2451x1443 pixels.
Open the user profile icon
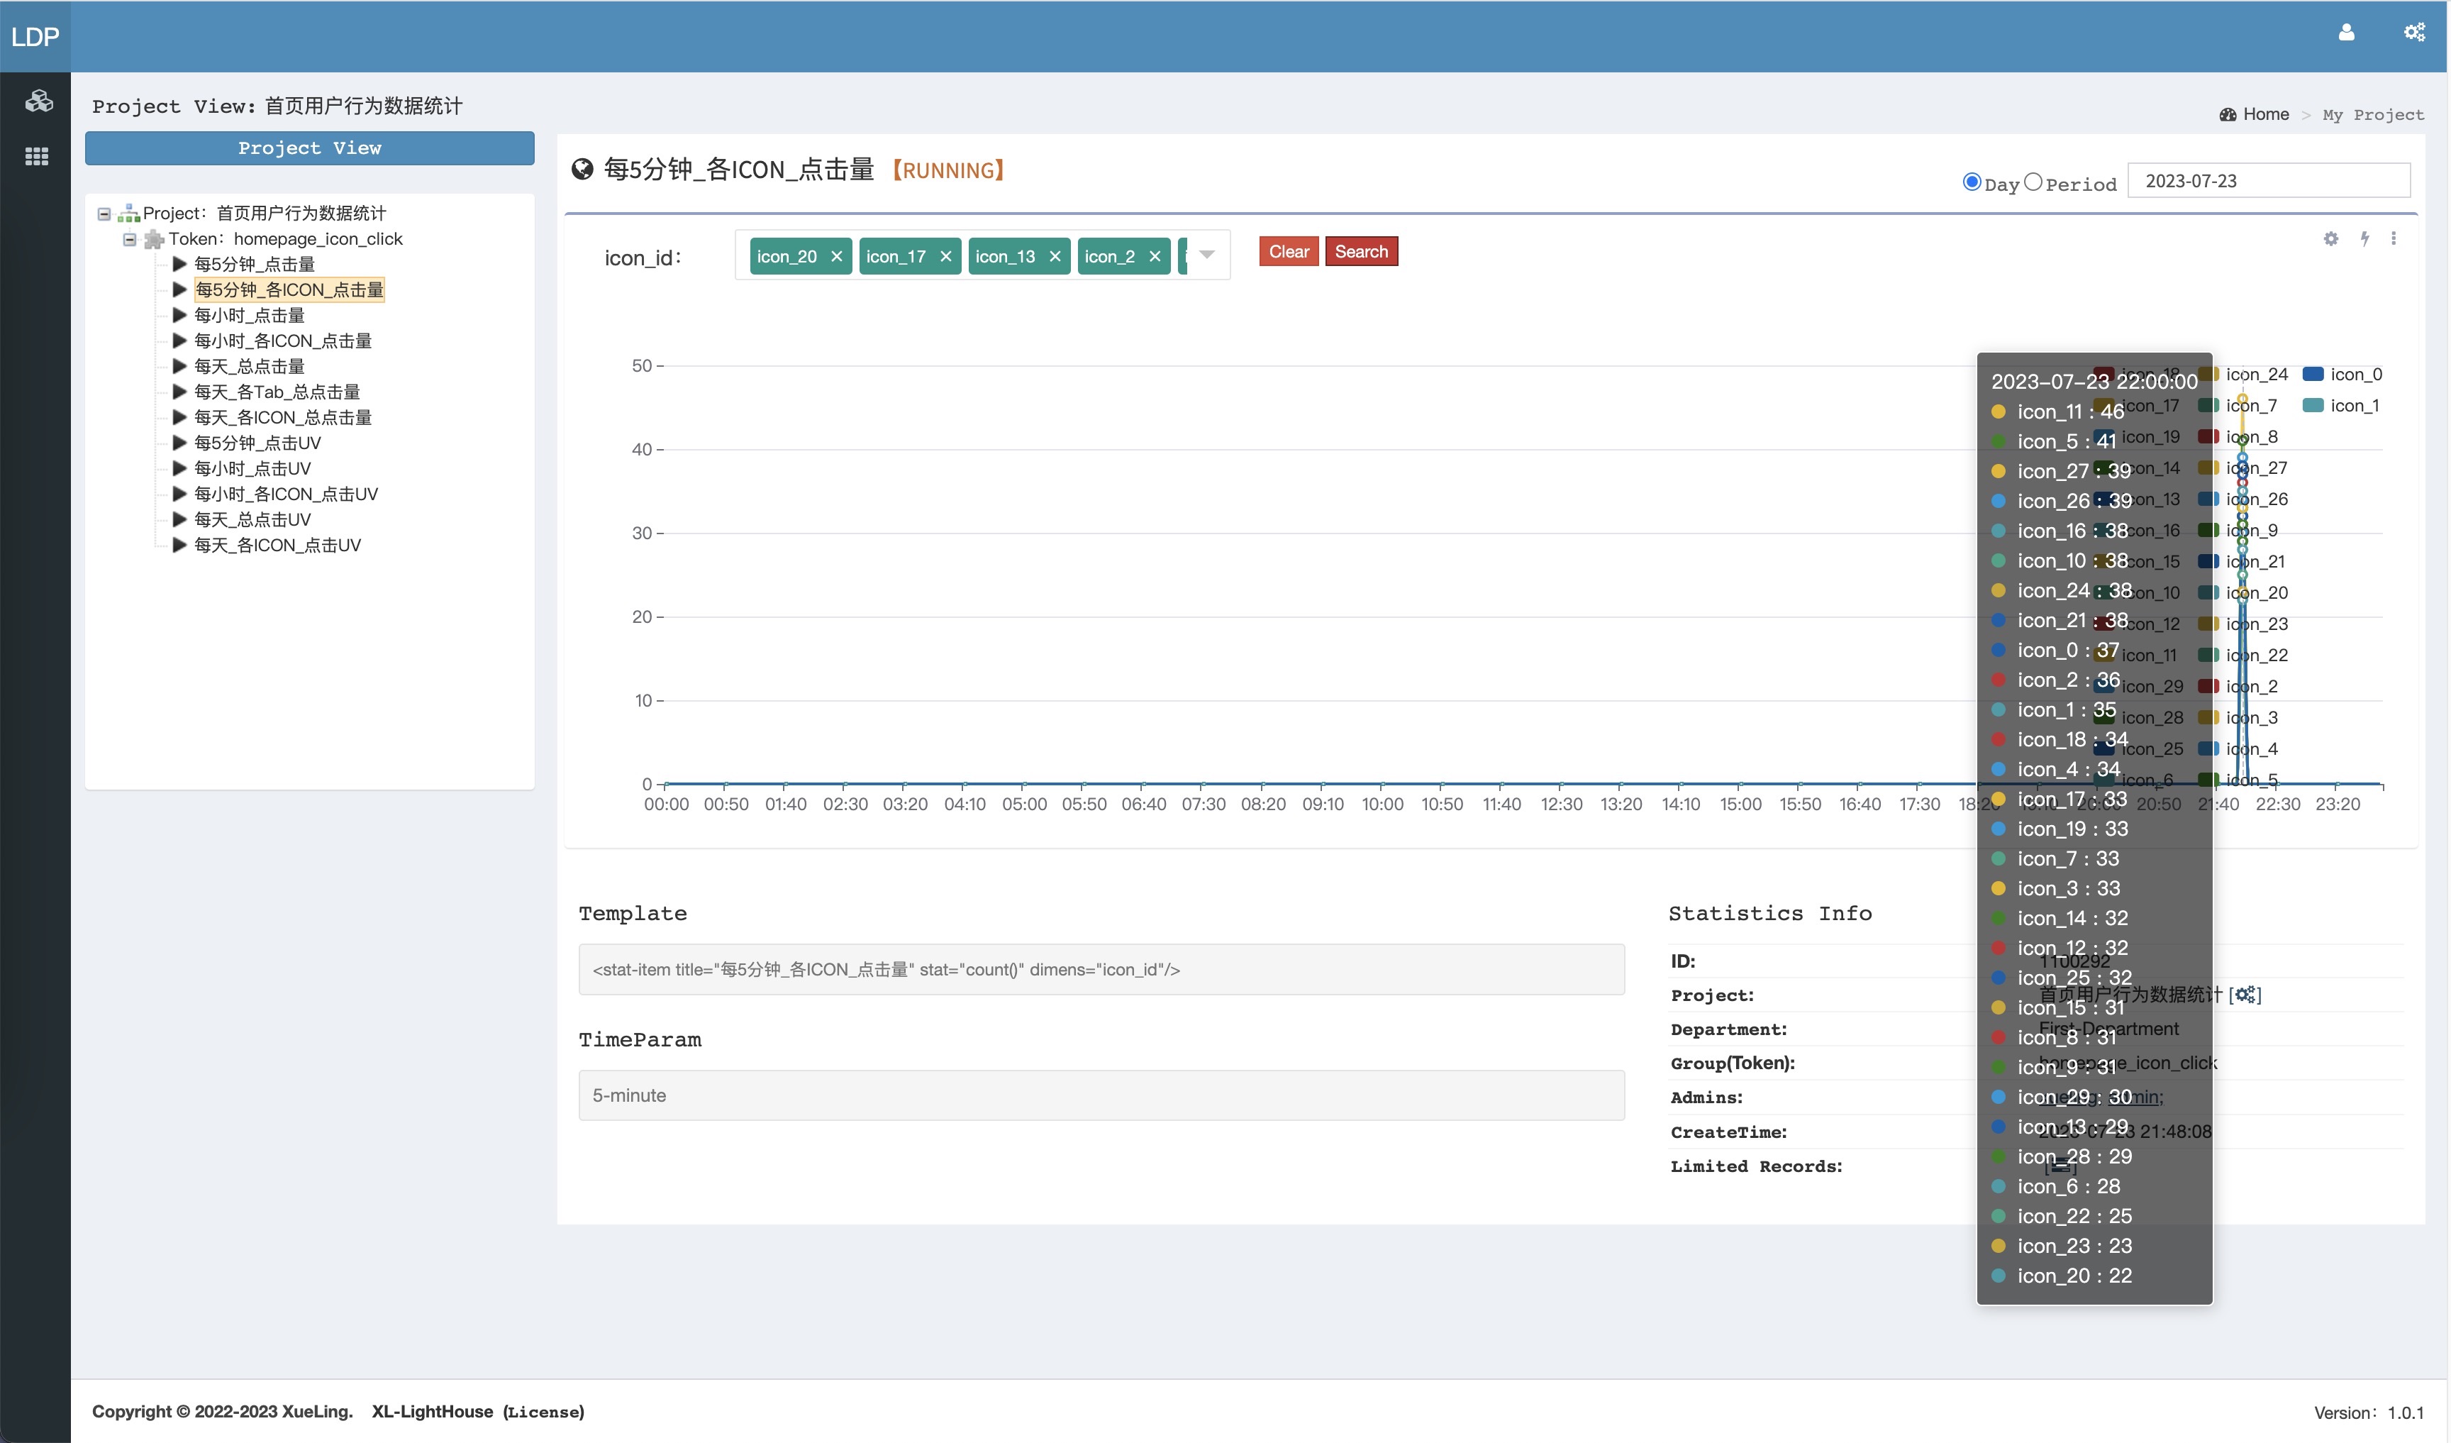(2346, 33)
